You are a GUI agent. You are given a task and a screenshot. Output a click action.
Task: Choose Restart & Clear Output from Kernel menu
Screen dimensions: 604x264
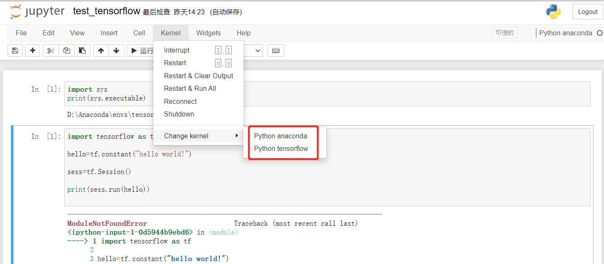coord(198,76)
